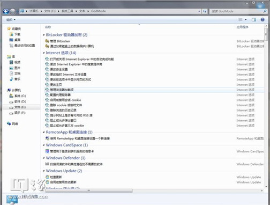The width and height of the screenshot is (270, 205).
Task: Click 计算机 in the address breadcrumb
Action: (34, 11)
